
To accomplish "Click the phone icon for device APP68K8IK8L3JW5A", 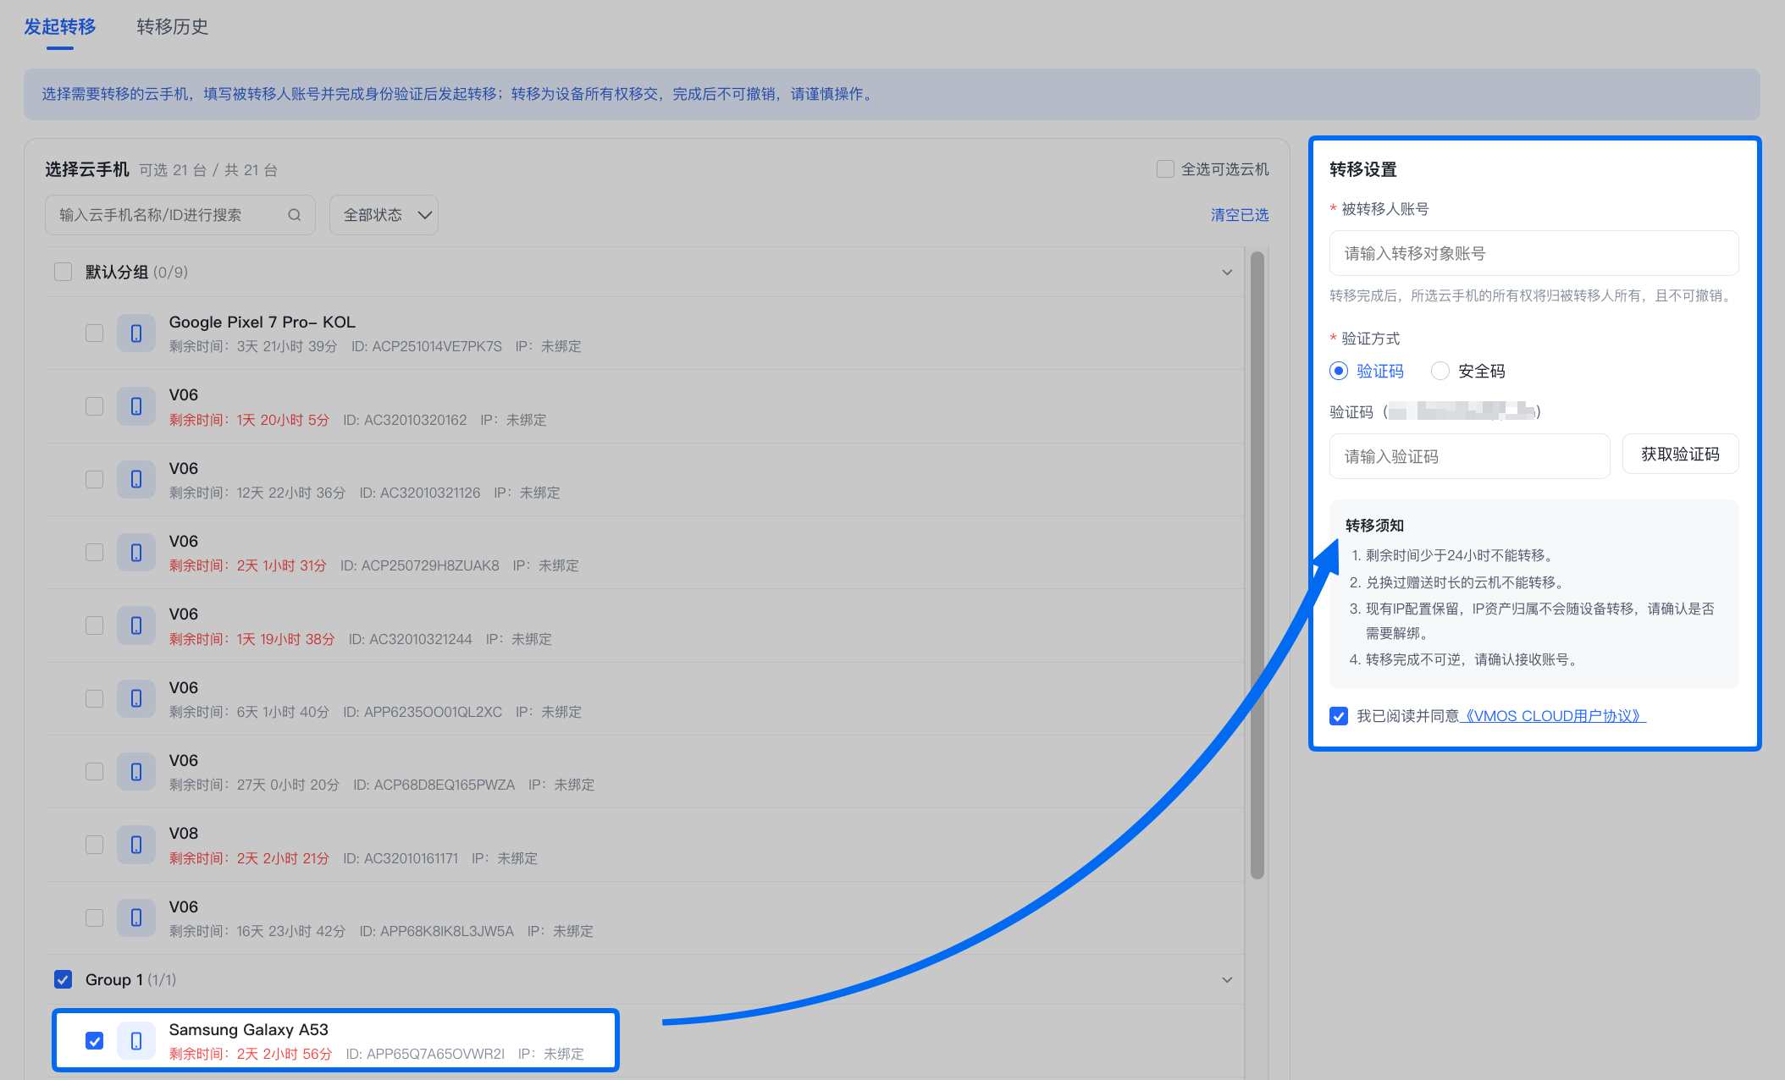I will 136,918.
